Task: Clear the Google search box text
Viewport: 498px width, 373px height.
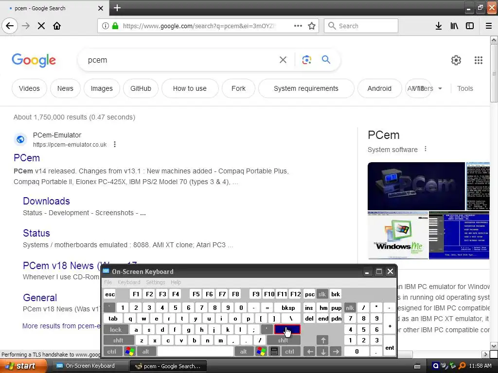Action: (x=283, y=60)
